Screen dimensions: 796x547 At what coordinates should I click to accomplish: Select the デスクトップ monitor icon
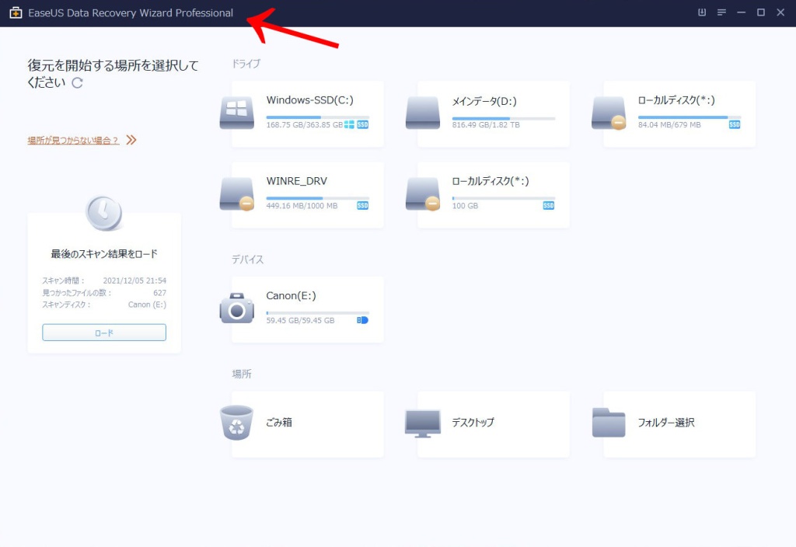422,423
